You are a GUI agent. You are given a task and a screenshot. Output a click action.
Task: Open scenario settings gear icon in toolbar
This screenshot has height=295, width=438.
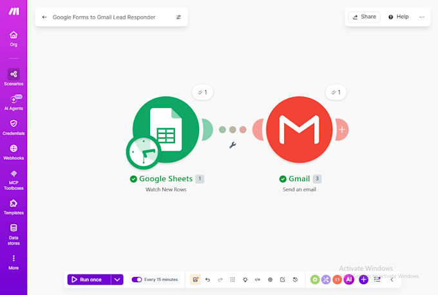point(270,280)
